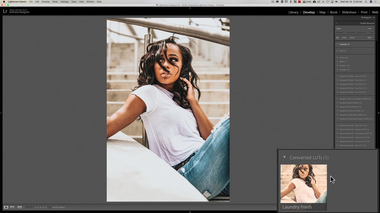380x213 pixels.
Task: Click the Grid view options icon
Action: click(373, 38)
